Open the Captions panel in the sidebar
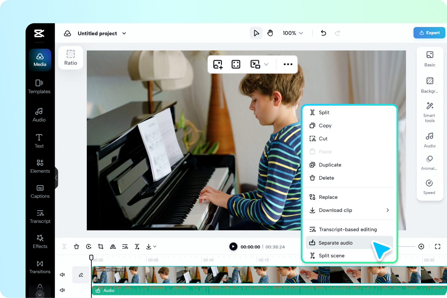447x298 pixels. [x=40, y=191]
